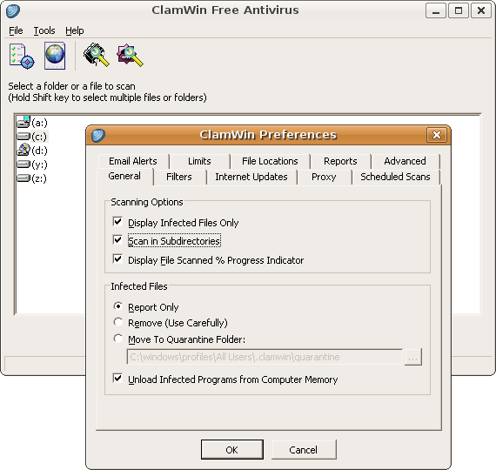The image size is (496, 470).
Task: Open the Preferences toolbar icon with checklist
Action: [x=22, y=56]
